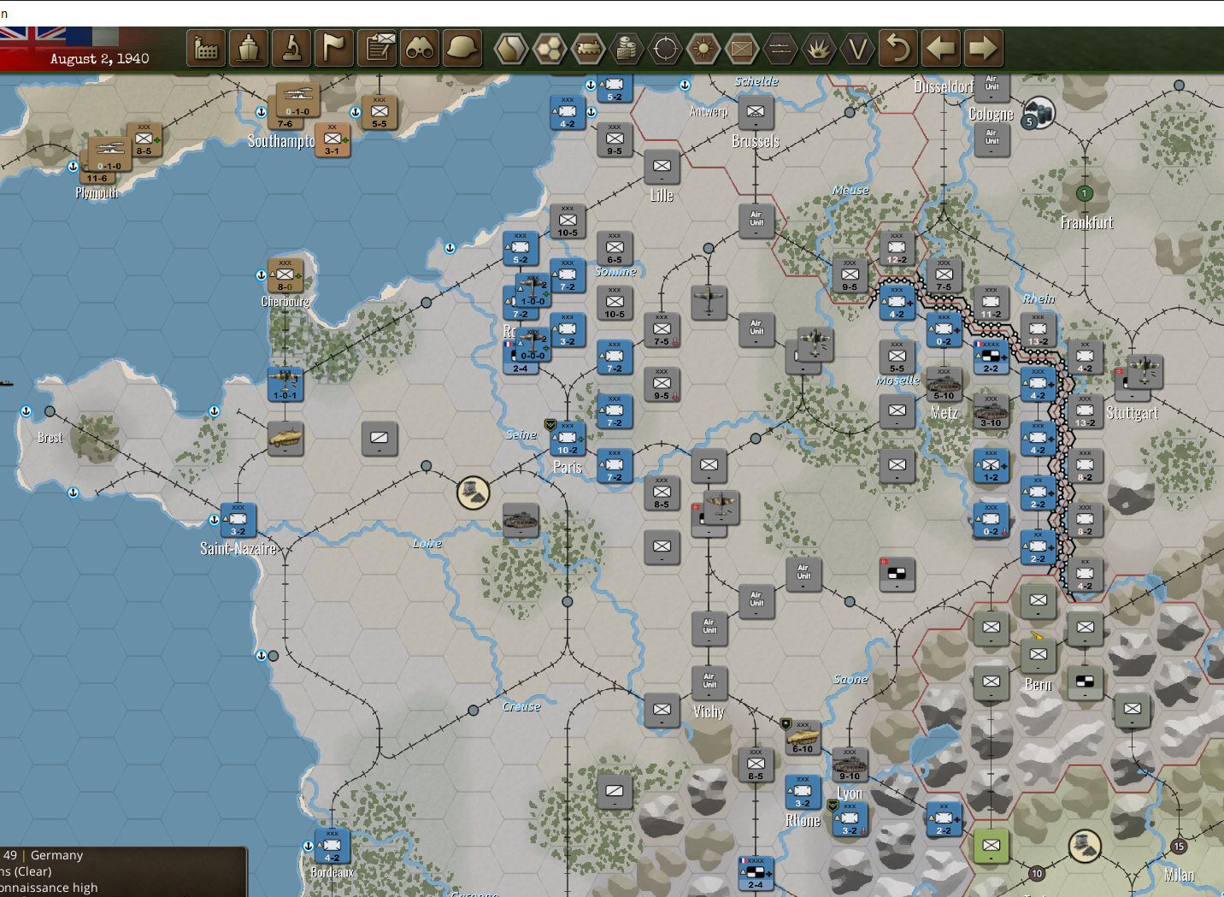The width and height of the screenshot is (1224, 897).
Task: Click the date August 2, 1940
Action: click(99, 58)
